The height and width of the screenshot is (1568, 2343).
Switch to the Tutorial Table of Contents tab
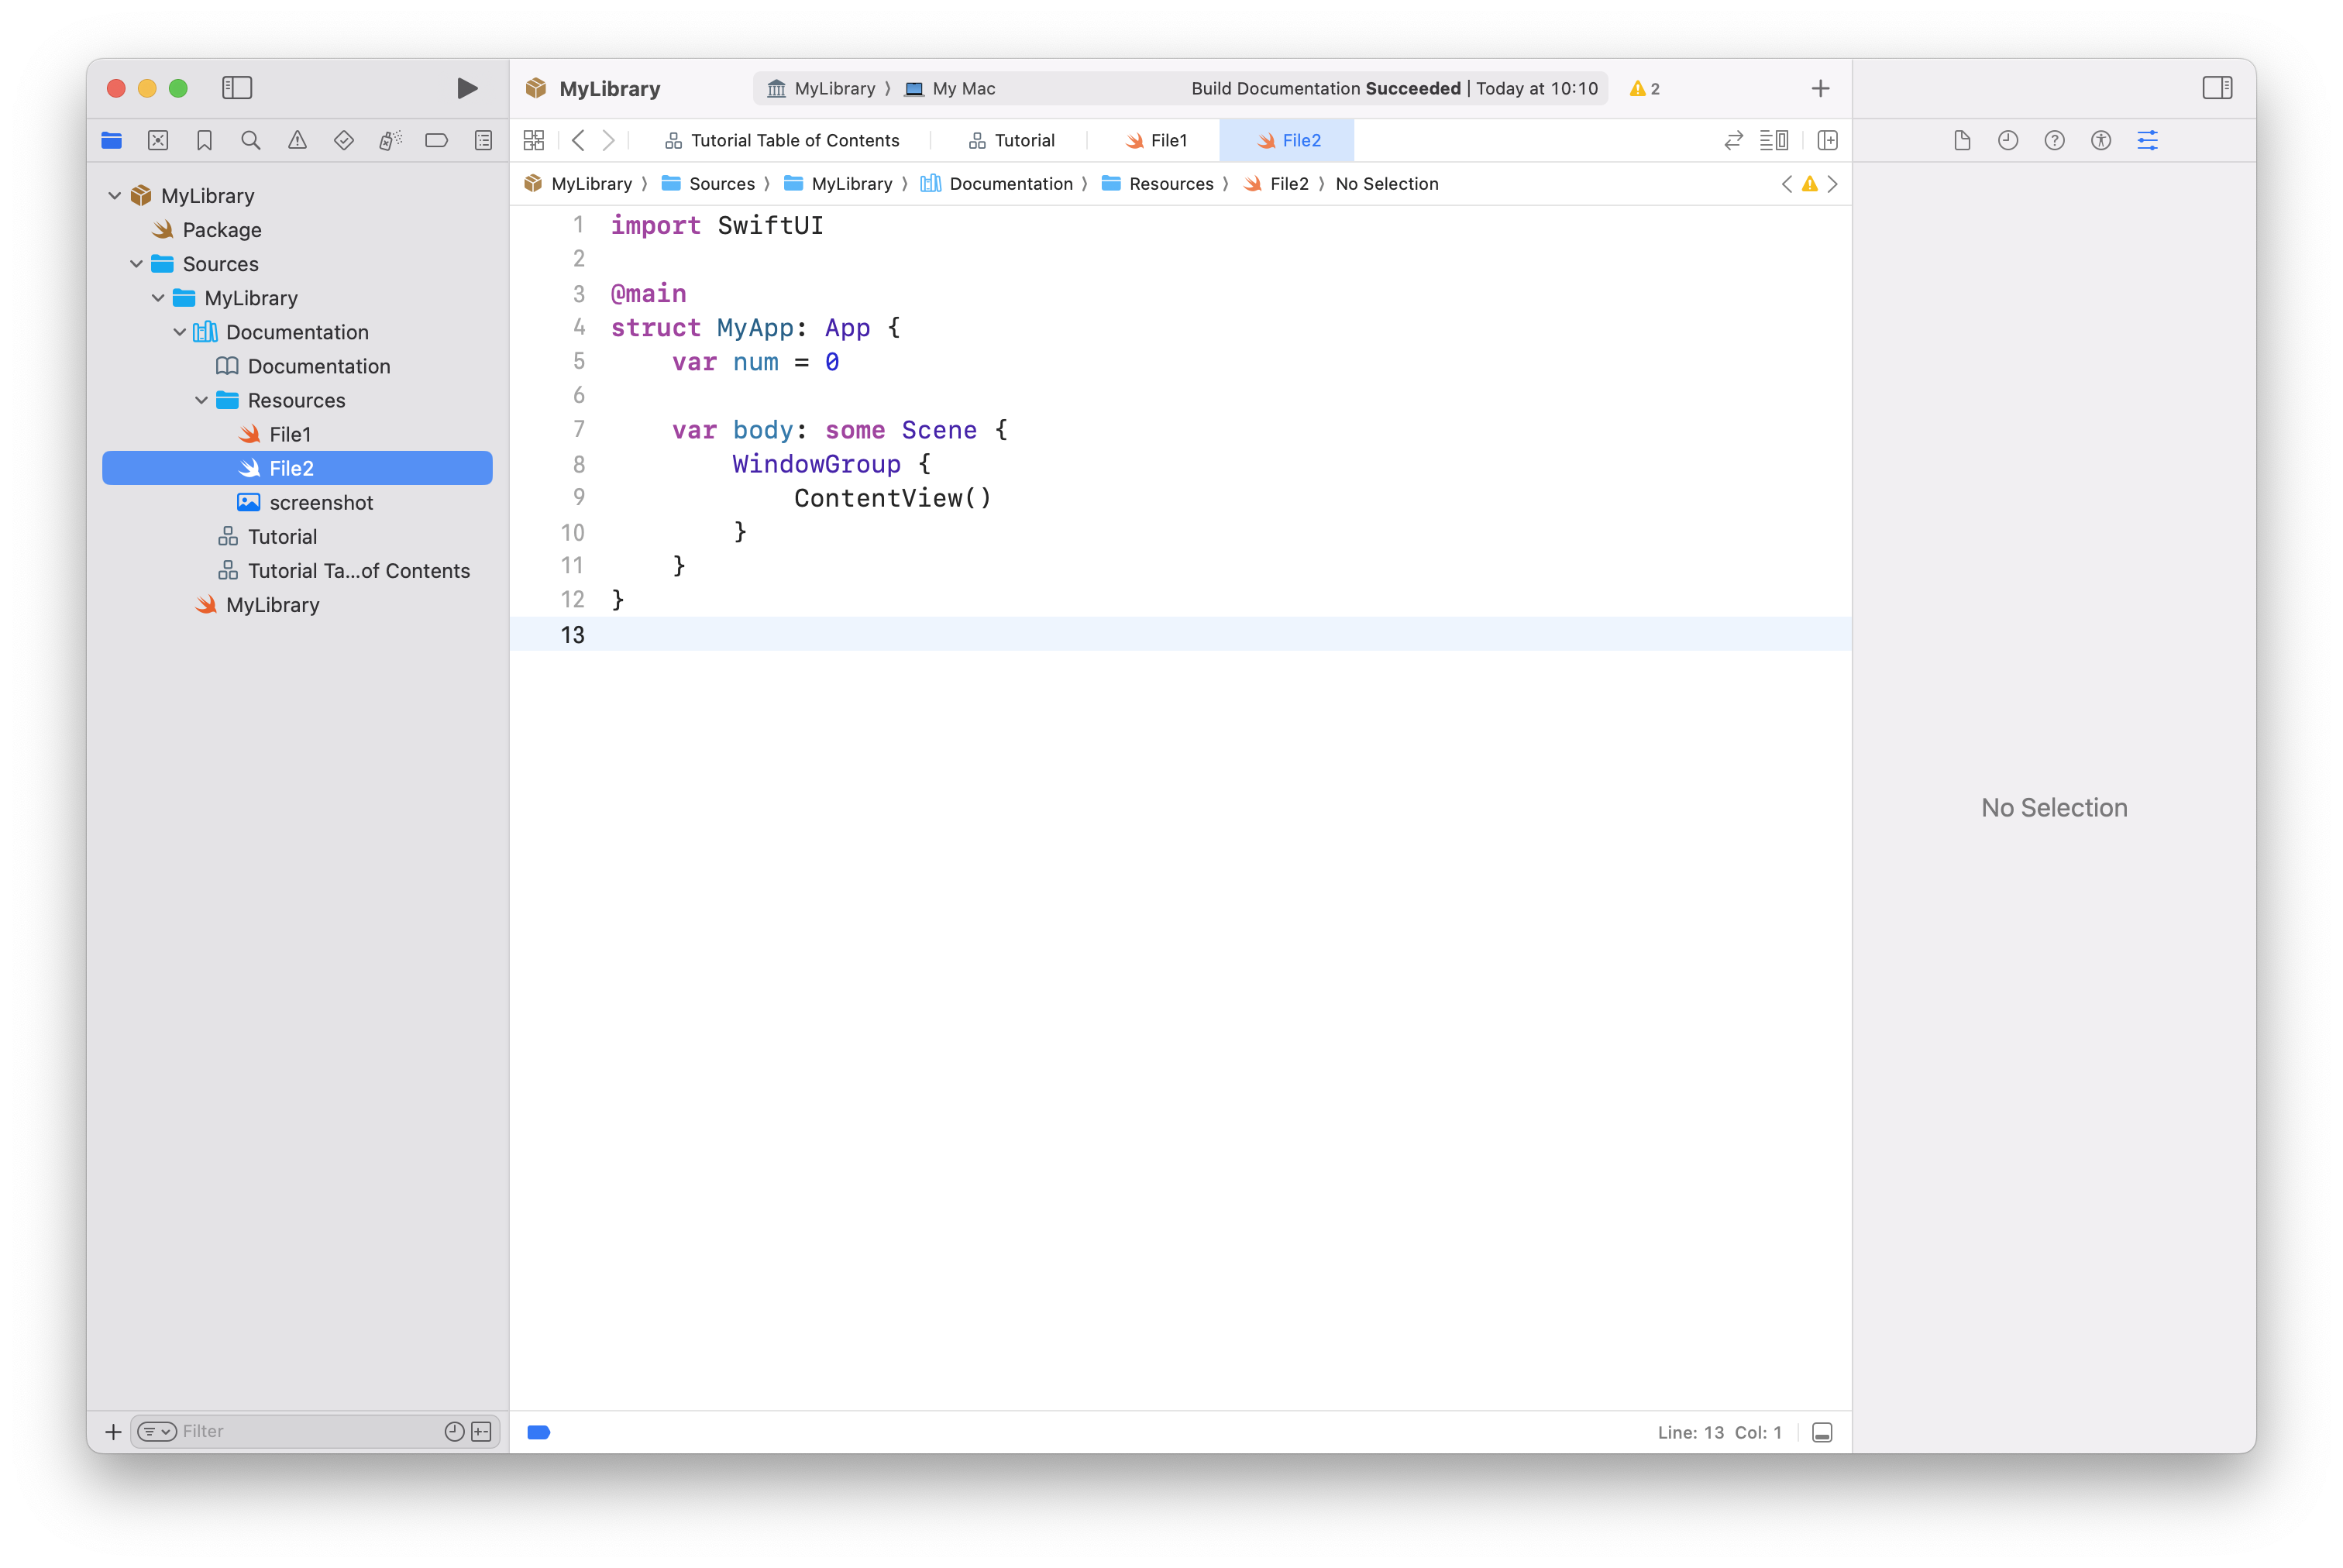[x=782, y=141]
